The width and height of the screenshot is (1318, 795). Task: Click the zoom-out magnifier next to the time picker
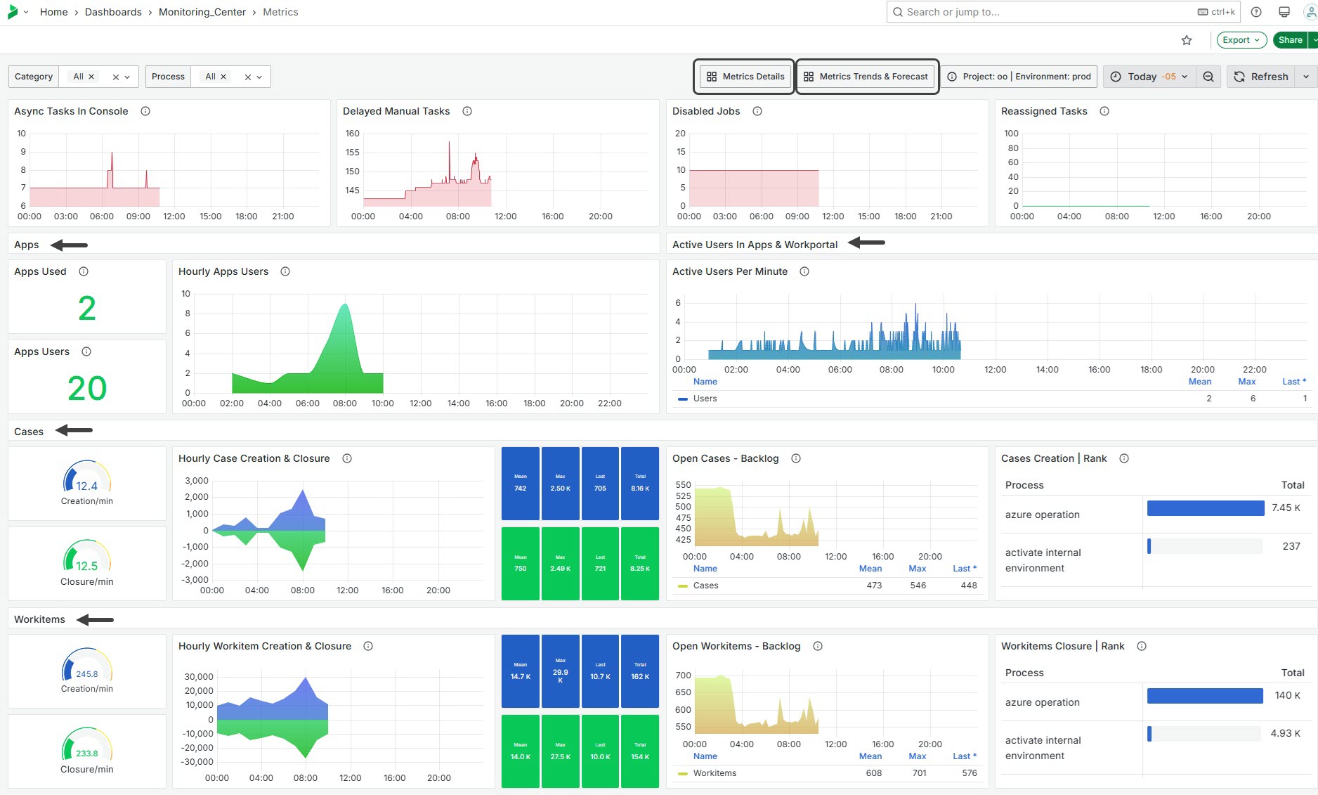pos(1208,77)
